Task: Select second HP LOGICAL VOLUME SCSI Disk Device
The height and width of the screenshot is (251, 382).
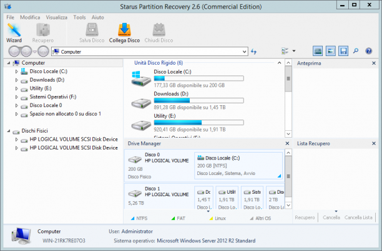Action: click(x=74, y=148)
